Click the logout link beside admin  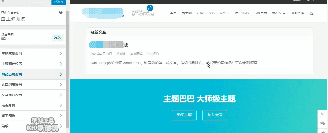click(x=311, y=1)
